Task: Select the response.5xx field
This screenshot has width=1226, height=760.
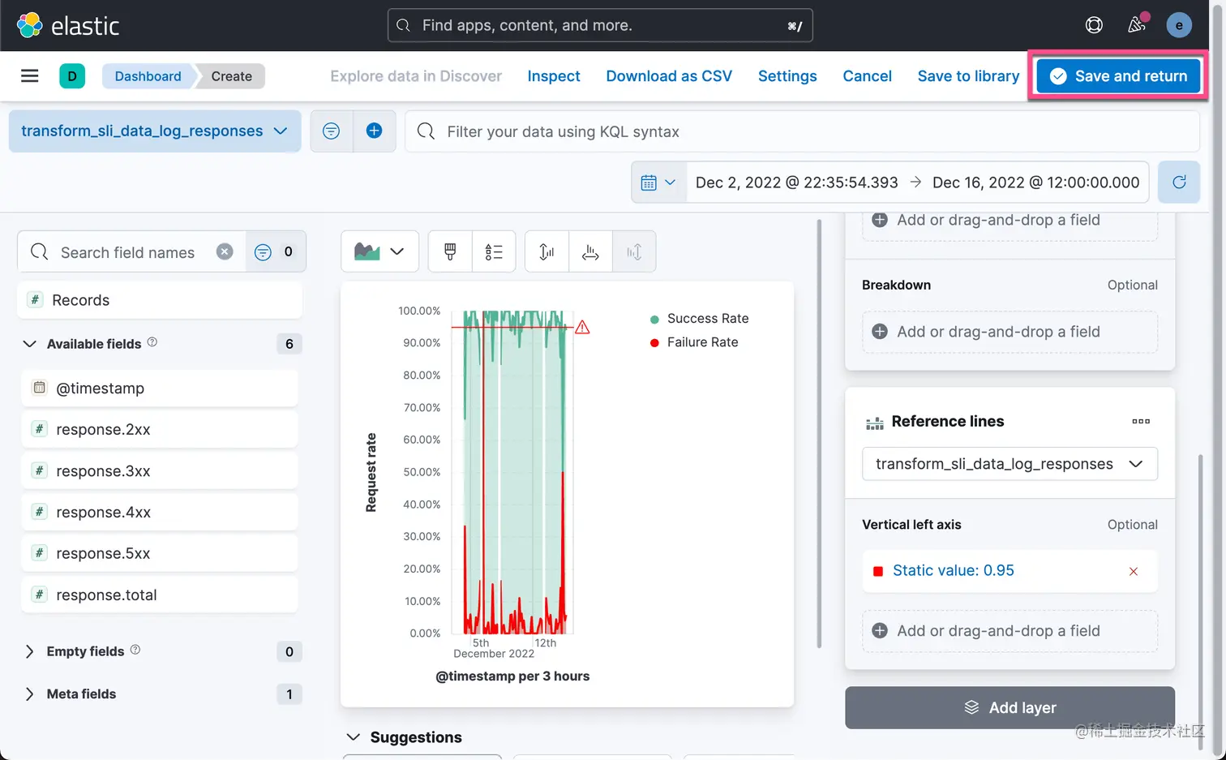Action: (x=160, y=553)
